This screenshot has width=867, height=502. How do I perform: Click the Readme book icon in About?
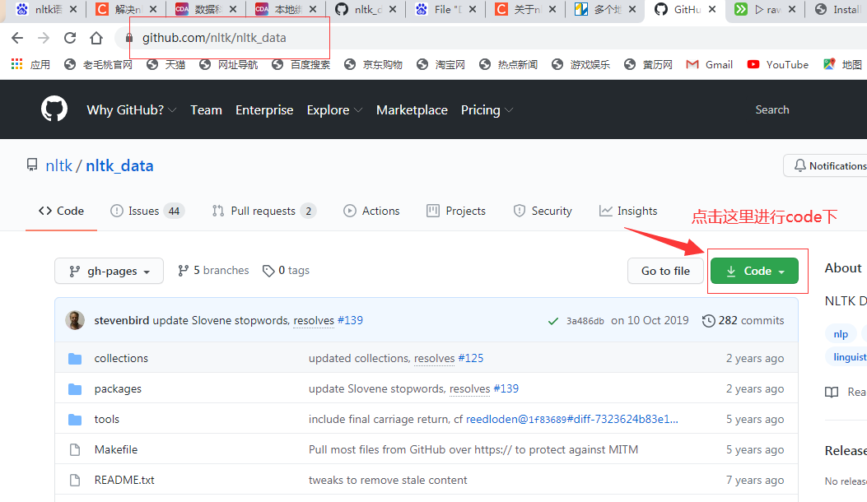tap(832, 393)
